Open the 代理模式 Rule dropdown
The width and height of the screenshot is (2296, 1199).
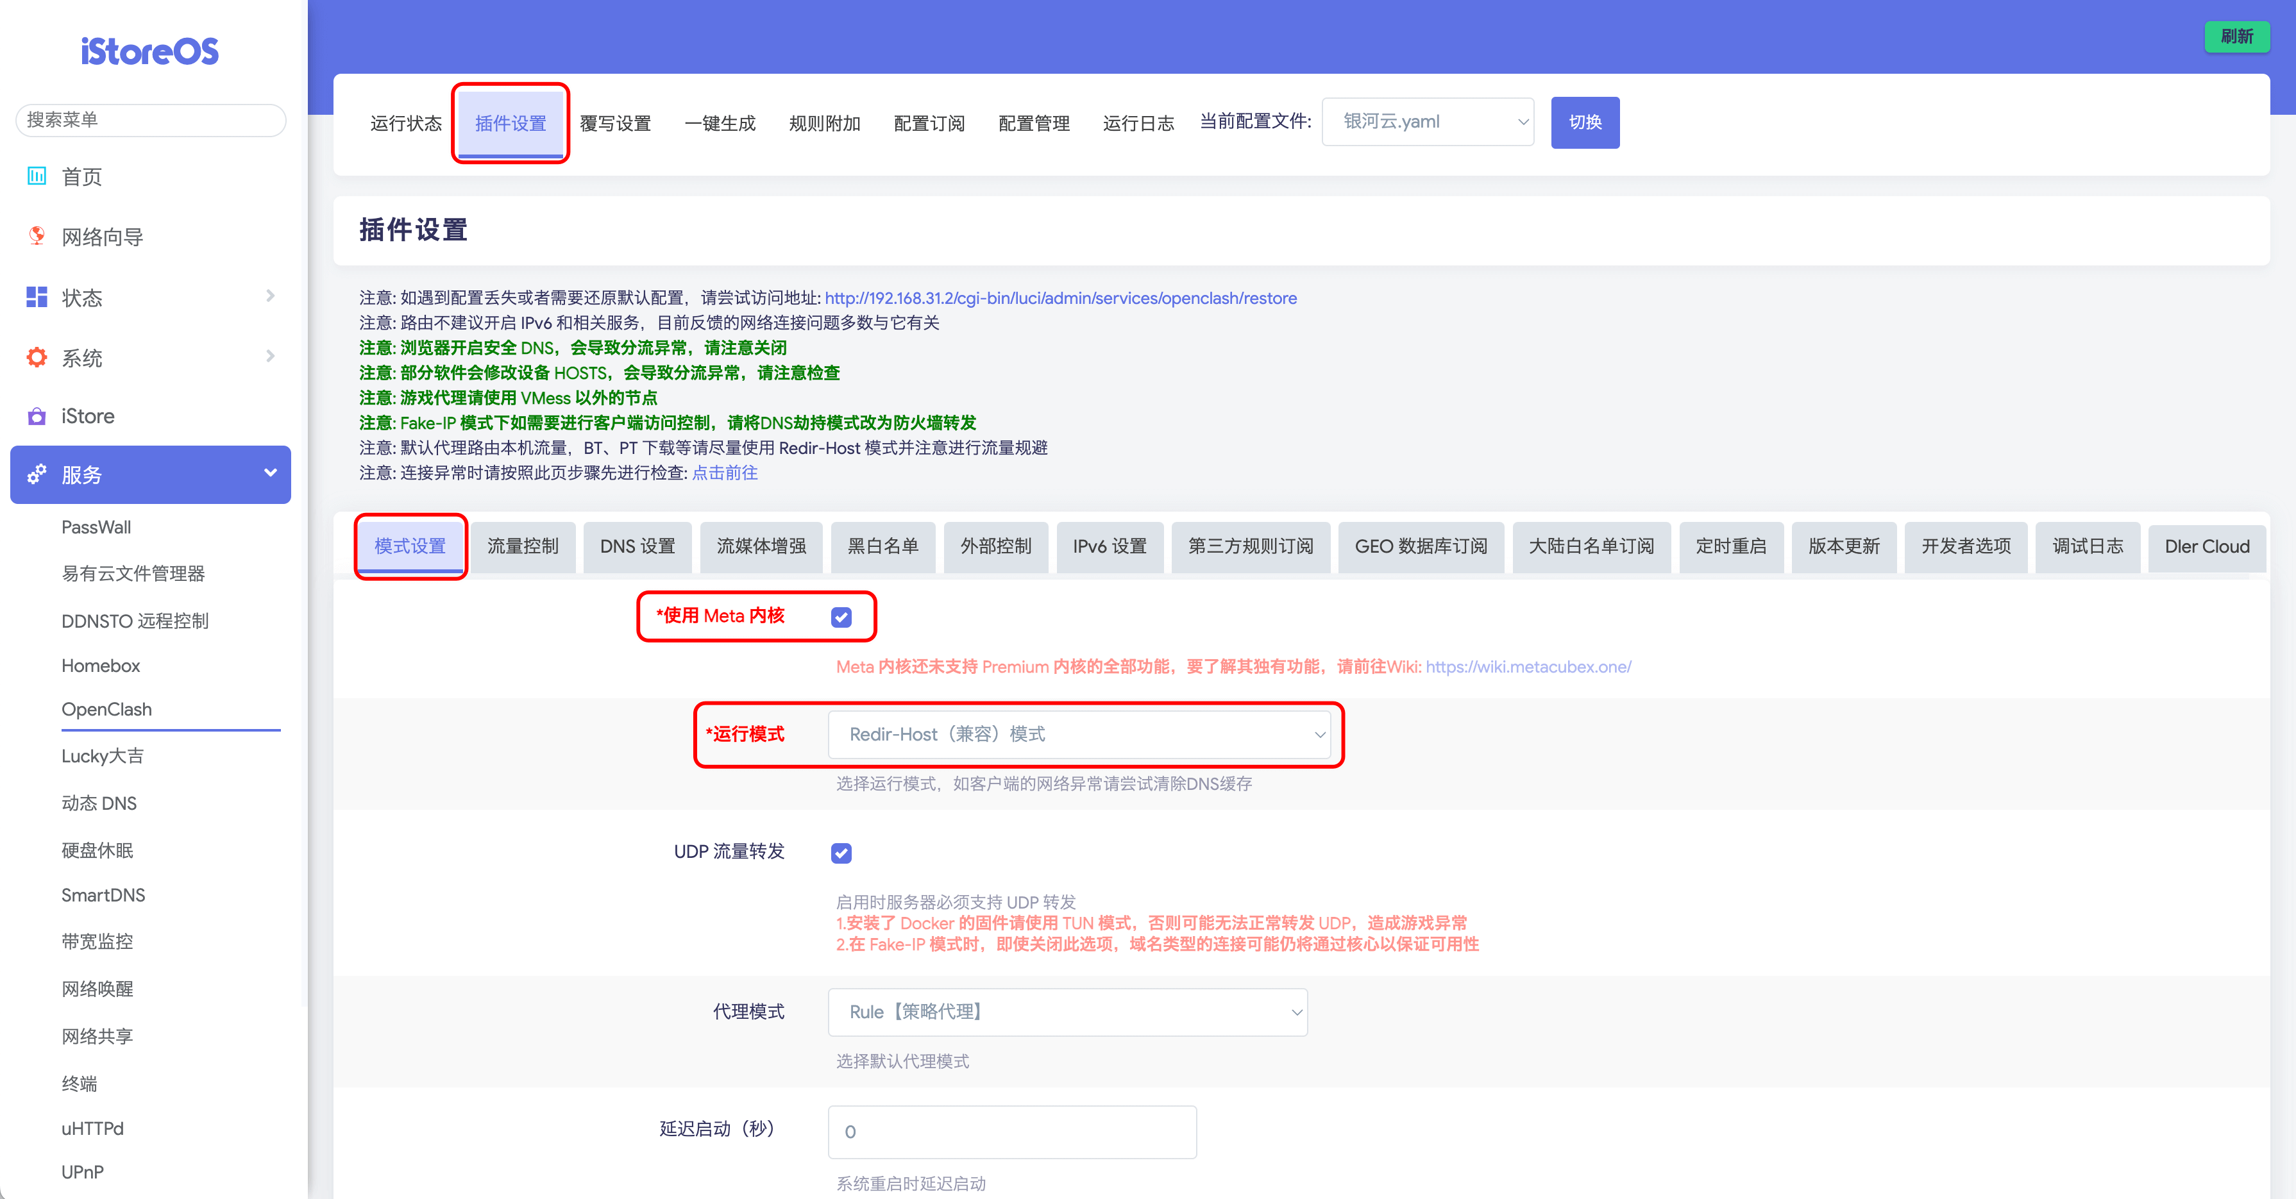click(x=1067, y=1012)
